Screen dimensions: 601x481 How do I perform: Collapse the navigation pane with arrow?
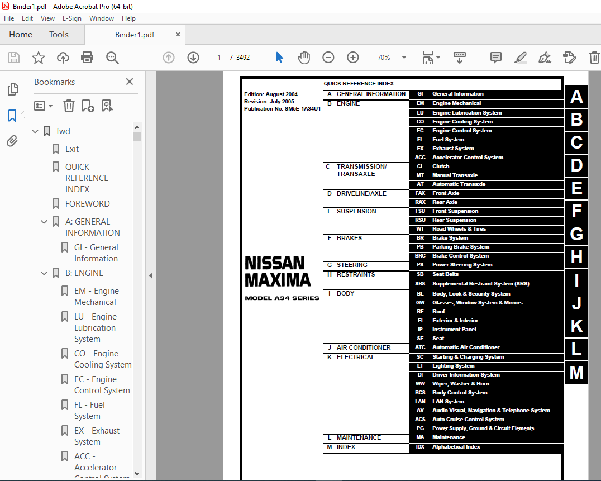coord(151,275)
